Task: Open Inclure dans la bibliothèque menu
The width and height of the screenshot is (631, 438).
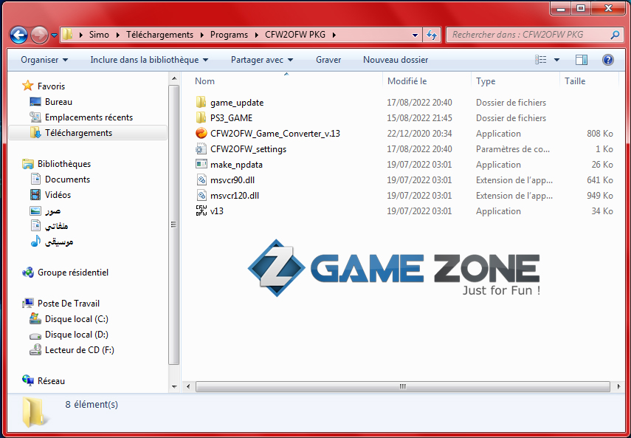Action: tap(149, 60)
